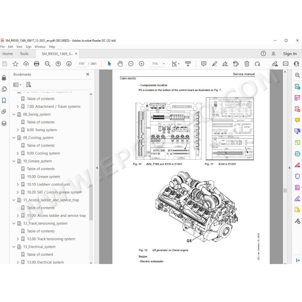
Task: Open 11.00: Access ladder and service trap
Action: click(57, 216)
